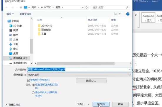Click the 发布(S) button
Viewport: 162px width, 107px height.
coord(101,104)
